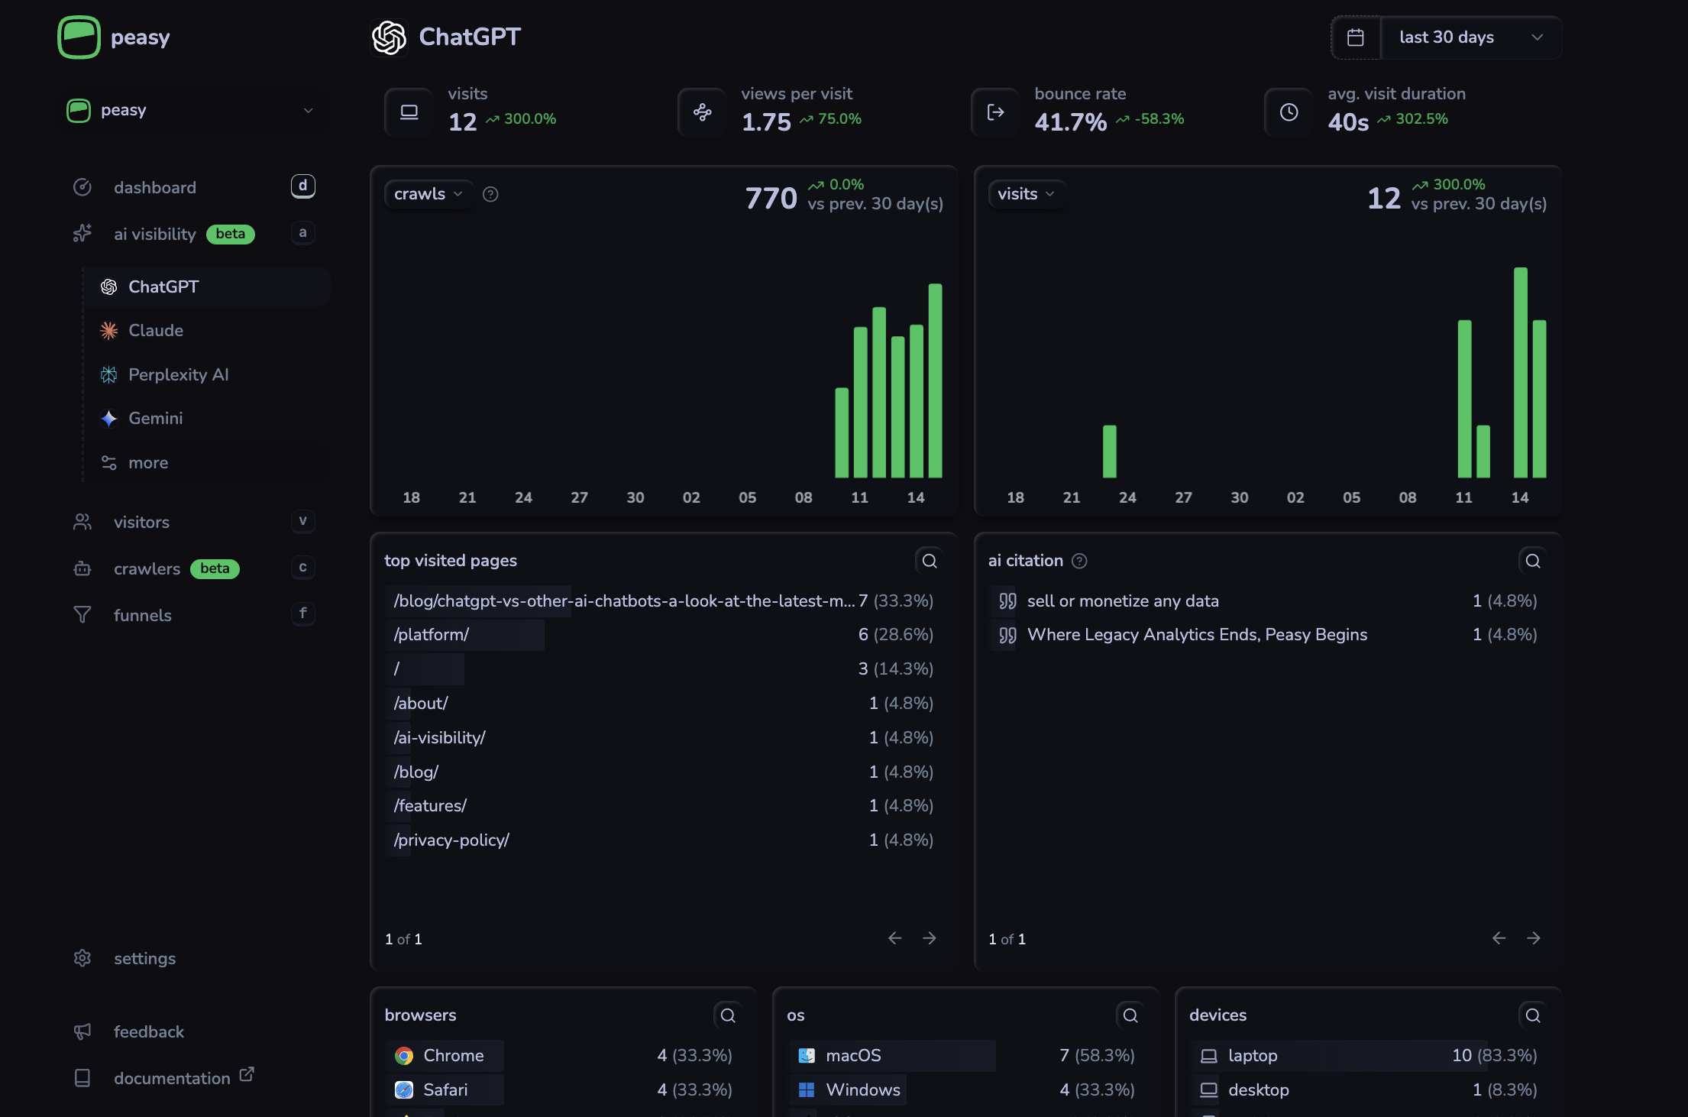Click the ChatGPT logo in page header
Screen dimensions: 1688x1117
pos(389,37)
